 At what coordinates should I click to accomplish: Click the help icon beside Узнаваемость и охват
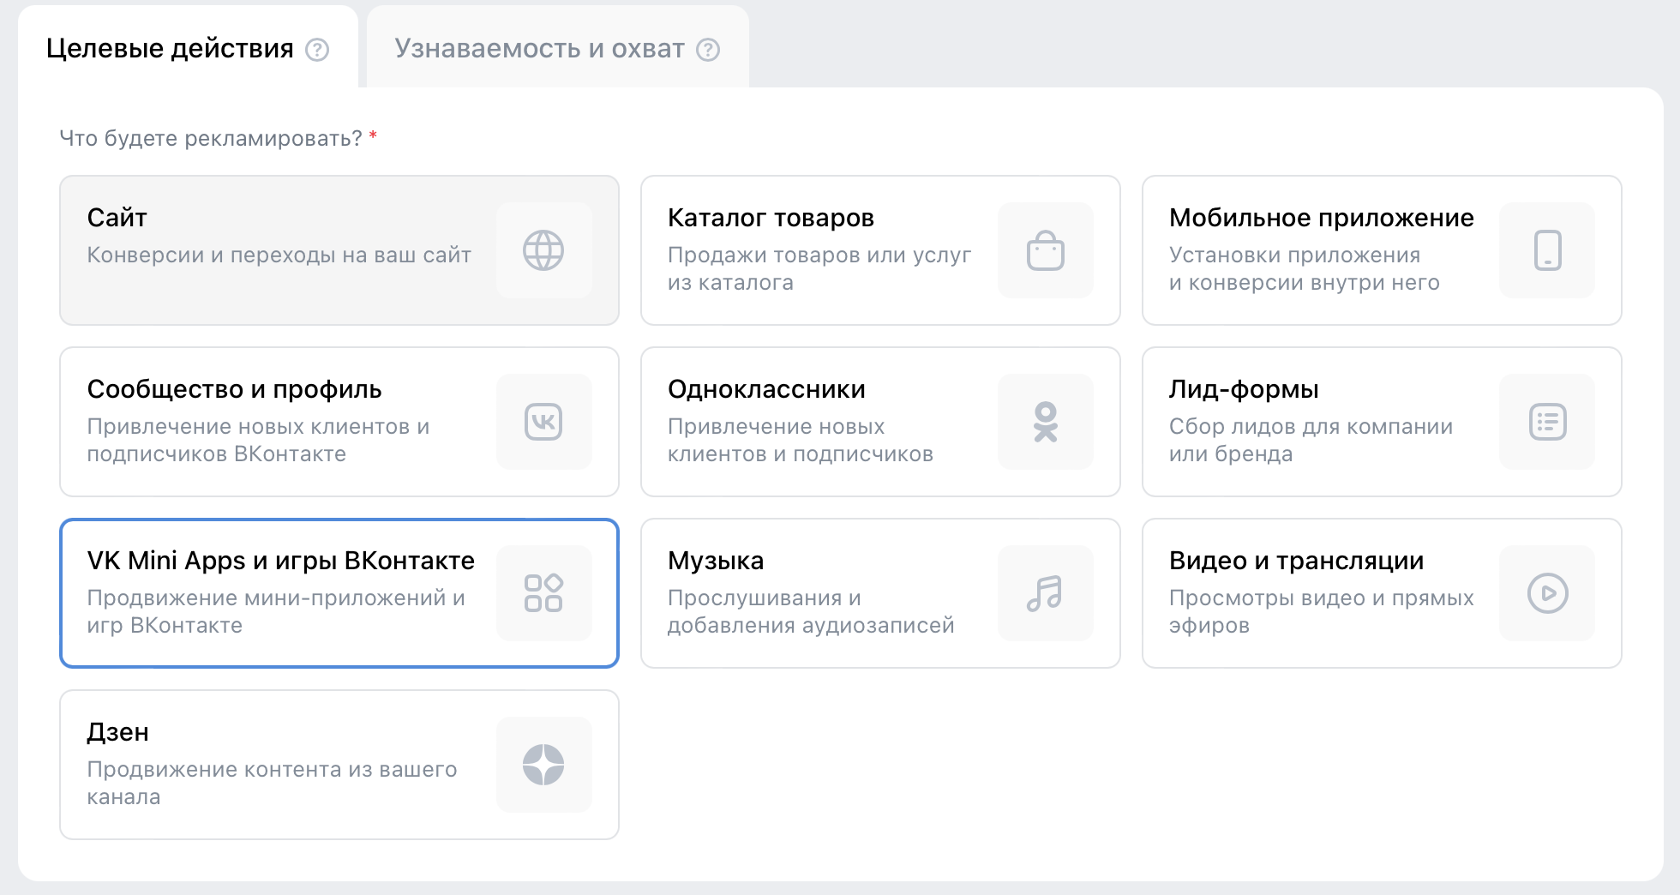coord(708,50)
